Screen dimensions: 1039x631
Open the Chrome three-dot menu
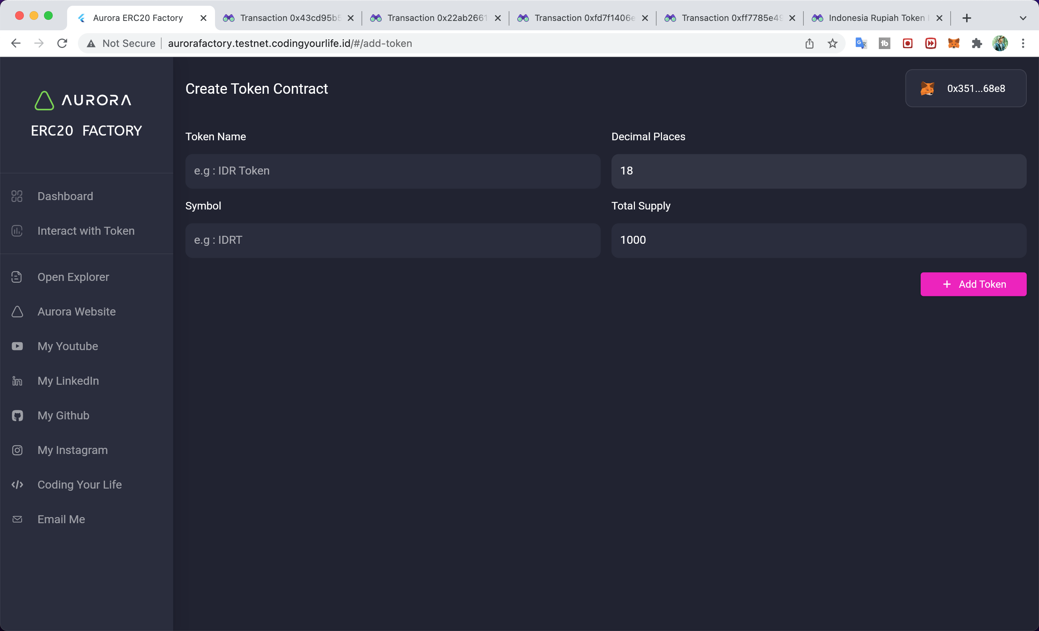pyautogui.click(x=1022, y=43)
